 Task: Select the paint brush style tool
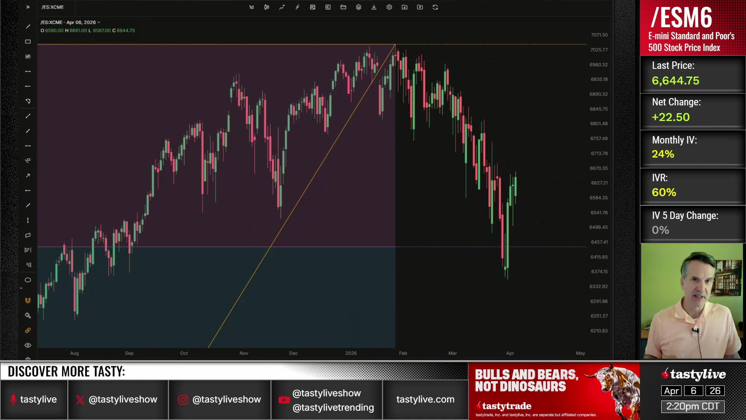coord(28,315)
